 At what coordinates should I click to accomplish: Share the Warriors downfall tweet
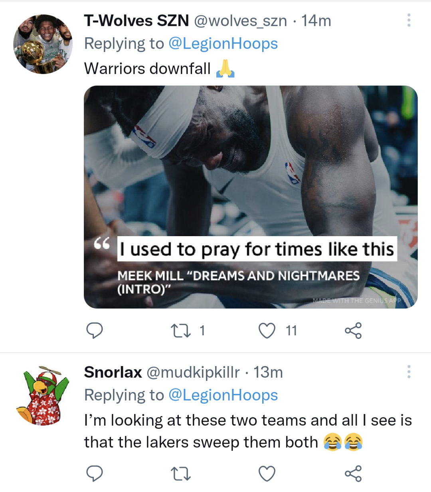click(x=353, y=331)
